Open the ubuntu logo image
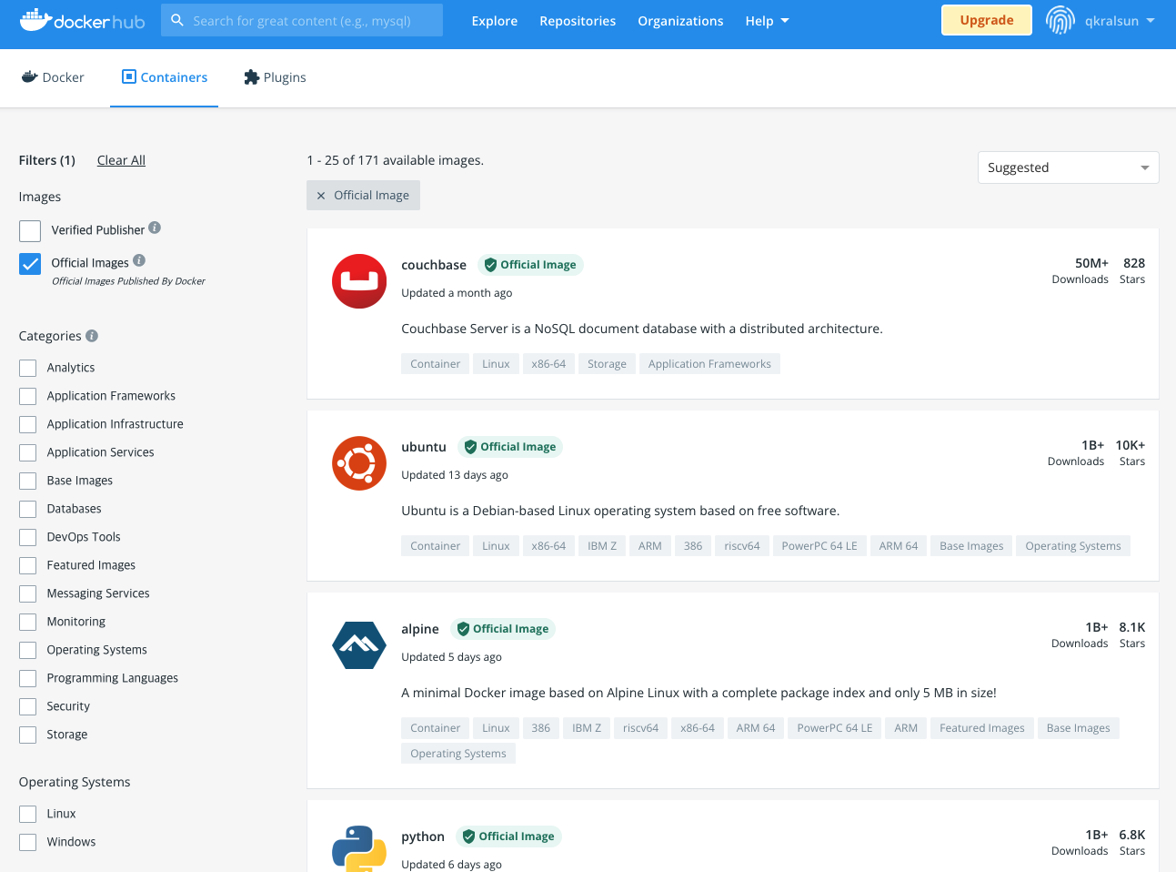Screen dimensions: 1176x872 [x=359, y=463]
